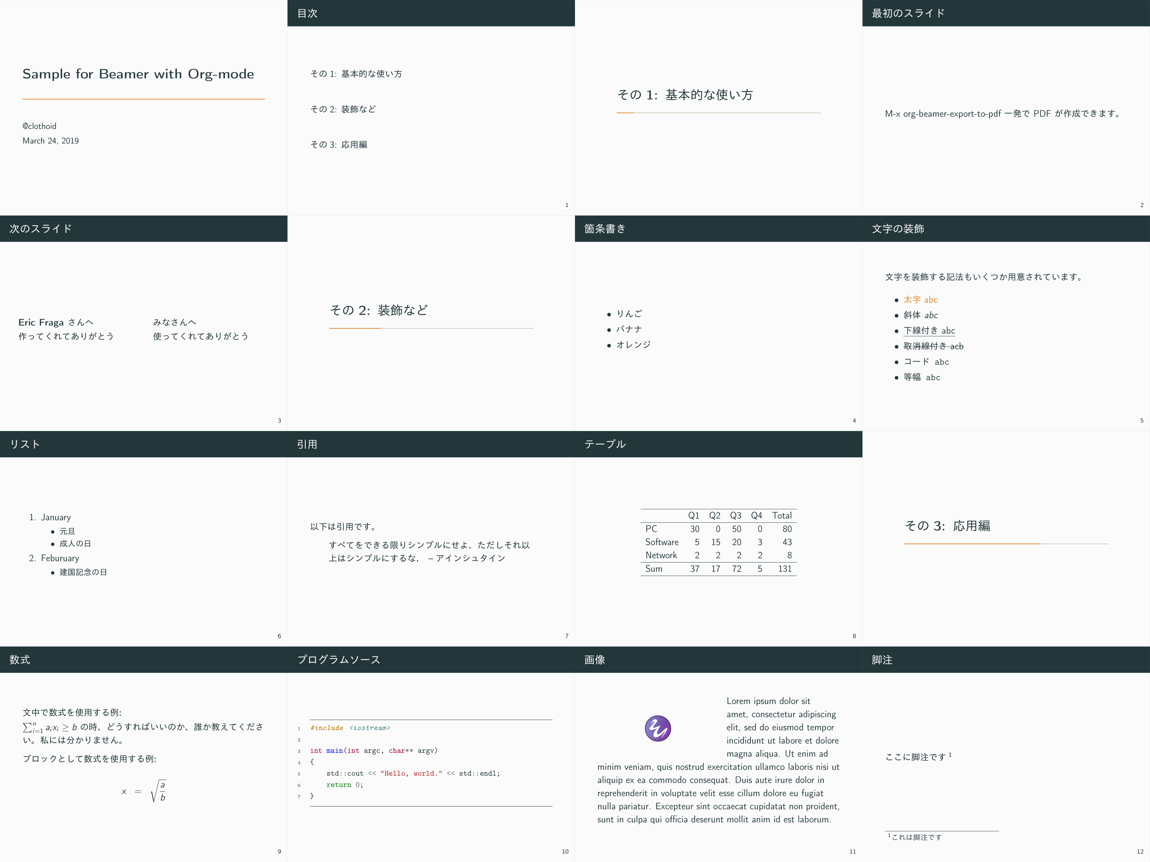This screenshot has width=1150, height=862.
Task: Click the Total value 131 in the table
Action: coord(787,569)
